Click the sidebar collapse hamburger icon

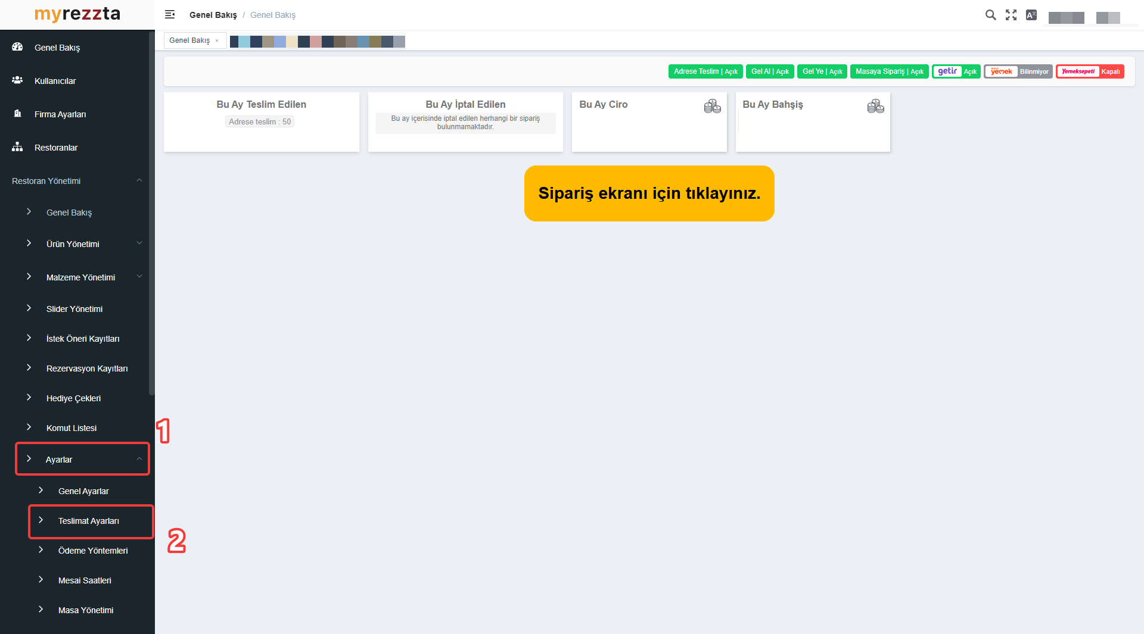[170, 14]
